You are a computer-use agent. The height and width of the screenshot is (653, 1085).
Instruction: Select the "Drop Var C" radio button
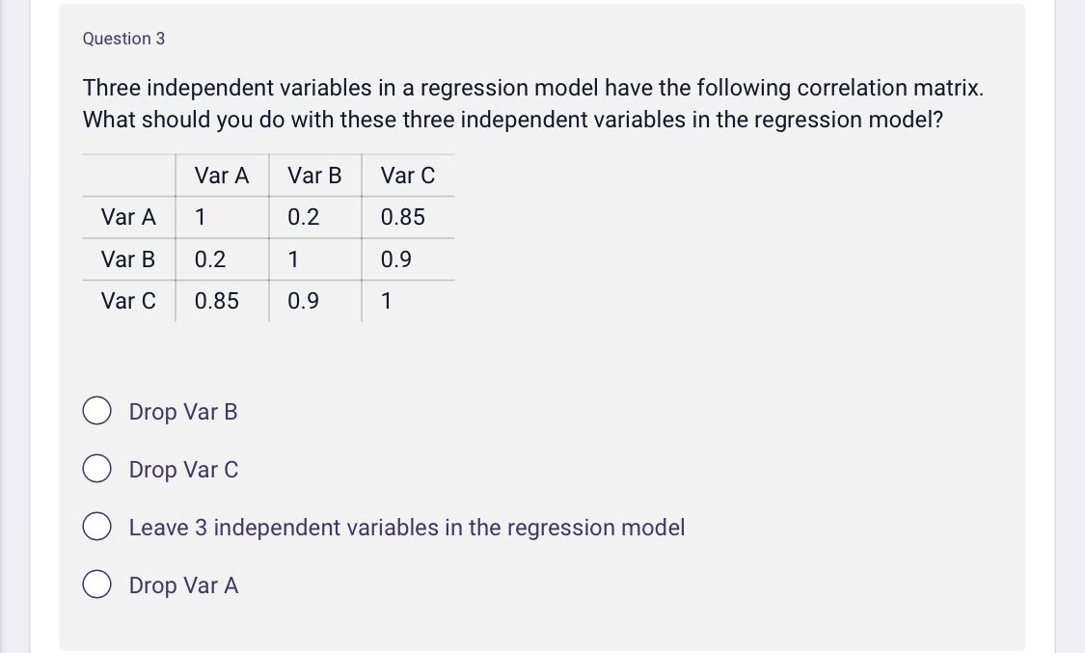[x=96, y=468]
